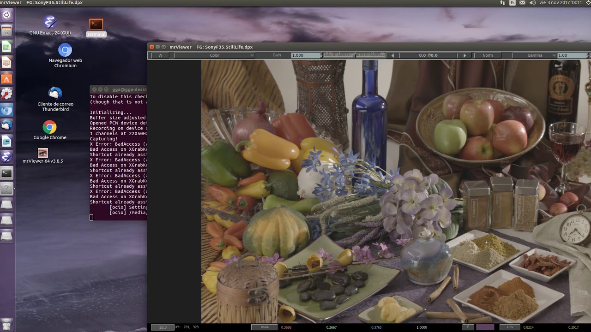Viewport: 591px width, 332px height.
Task: Select Thunderbird mail client desktop shortcut
Action: click(x=55, y=99)
